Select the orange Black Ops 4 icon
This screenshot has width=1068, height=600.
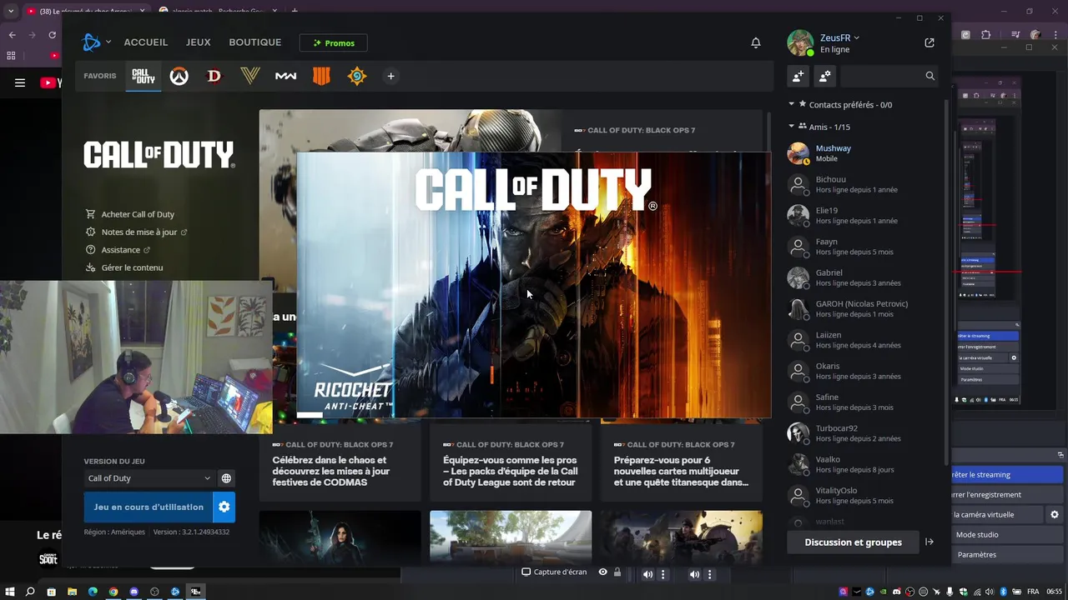point(321,76)
